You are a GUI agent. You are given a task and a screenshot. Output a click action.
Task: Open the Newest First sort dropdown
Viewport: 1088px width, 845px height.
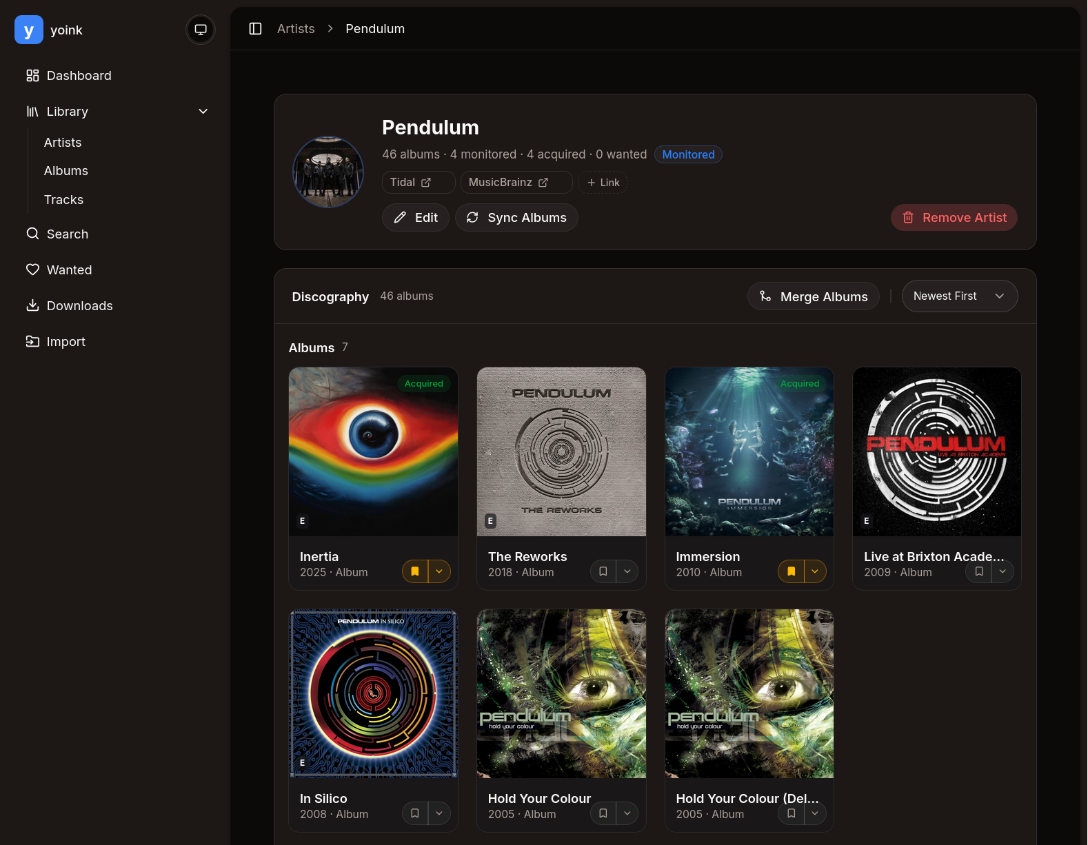coord(960,296)
